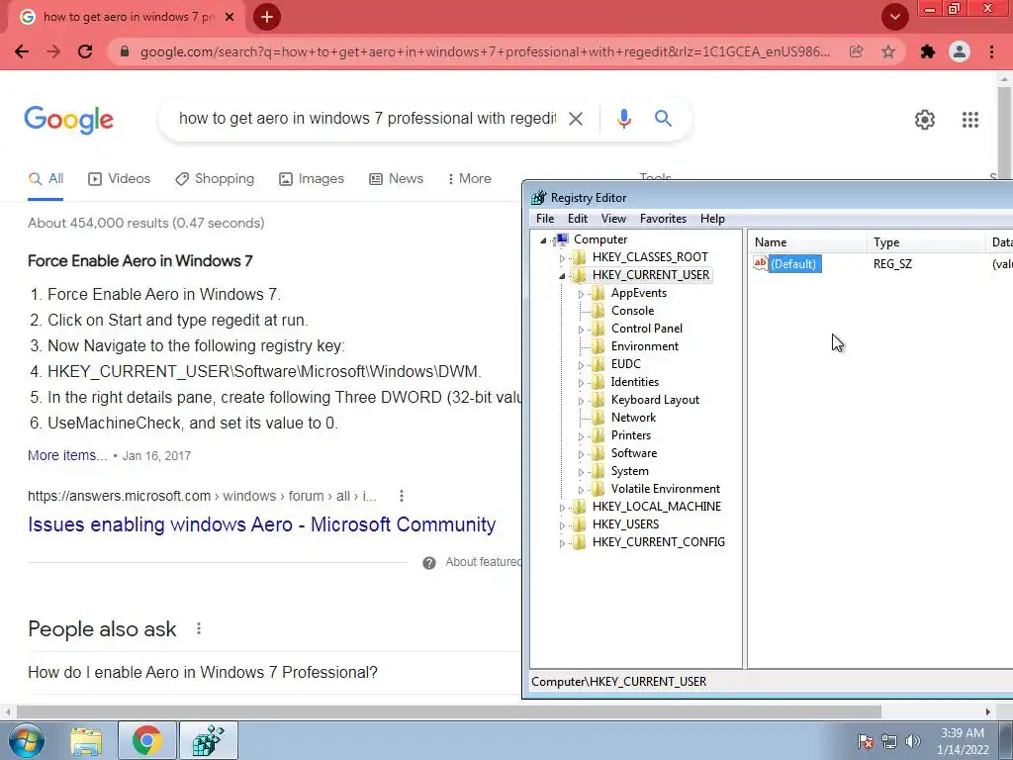Image resolution: width=1013 pixels, height=760 pixels.
Task: Run search with the magnifier icon
Action: click(663, 119)
